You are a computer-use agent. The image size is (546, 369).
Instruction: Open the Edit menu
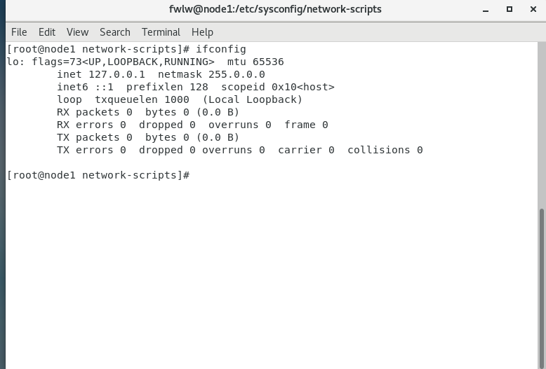pos(46,32)
